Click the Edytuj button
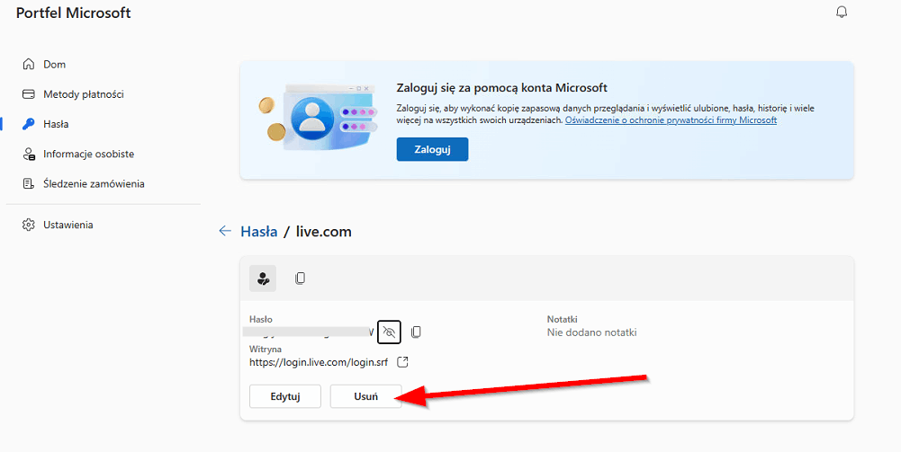901x452 pixels. [285, 396]
